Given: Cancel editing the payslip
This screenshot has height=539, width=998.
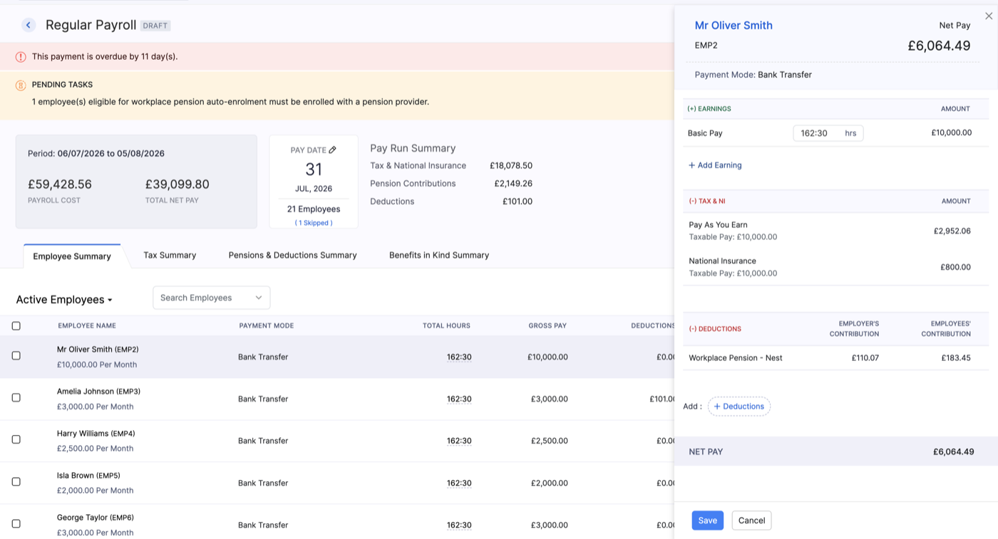Looking at the screenshot, I should (x=751, y=520).
